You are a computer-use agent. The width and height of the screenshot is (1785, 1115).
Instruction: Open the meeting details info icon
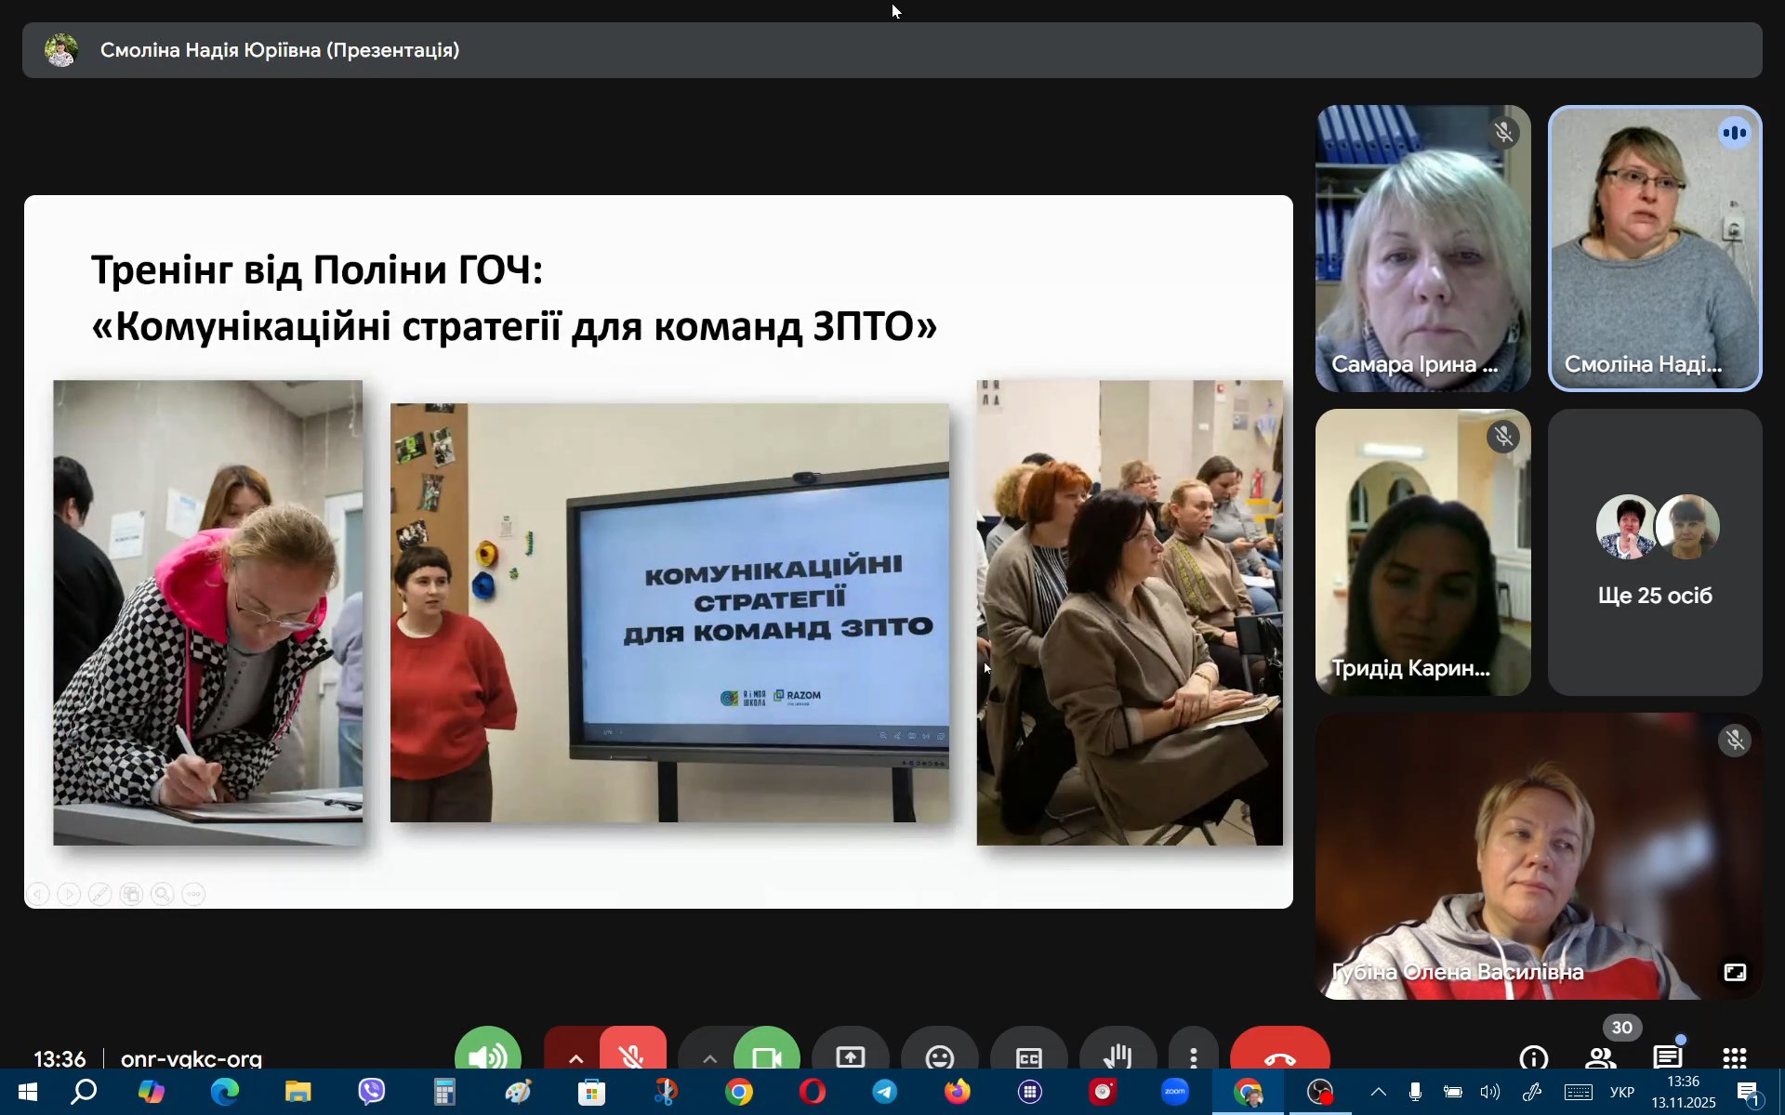[x=1533, y=1056]
